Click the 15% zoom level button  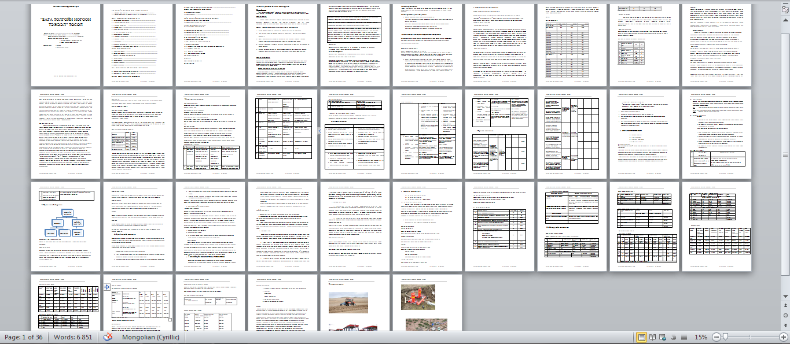point(701,337)
